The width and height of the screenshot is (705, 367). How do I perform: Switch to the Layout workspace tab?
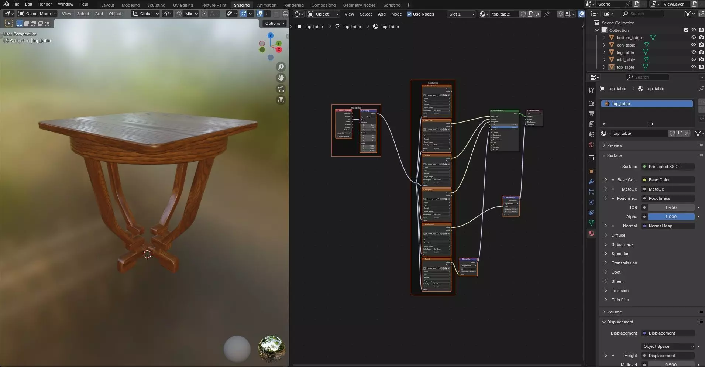(x=107, y=5)
